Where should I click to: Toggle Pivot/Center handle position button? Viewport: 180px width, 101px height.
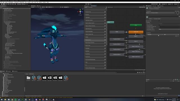pos(19,4)
